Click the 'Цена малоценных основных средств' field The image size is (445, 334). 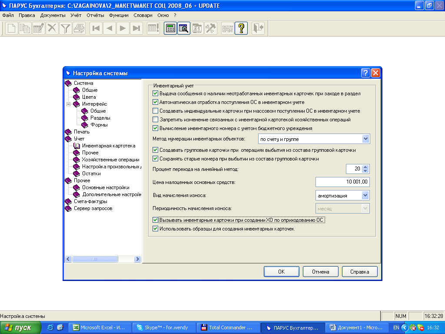pyautogui.click(x=342, y=182)
